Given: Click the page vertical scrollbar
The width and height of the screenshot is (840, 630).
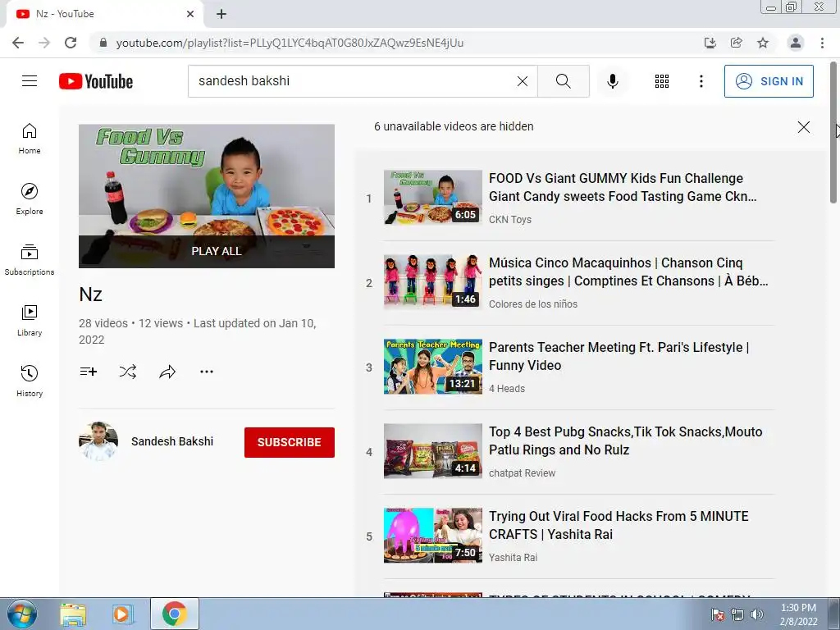Looking at the screenshot, I should coord(833,132).
